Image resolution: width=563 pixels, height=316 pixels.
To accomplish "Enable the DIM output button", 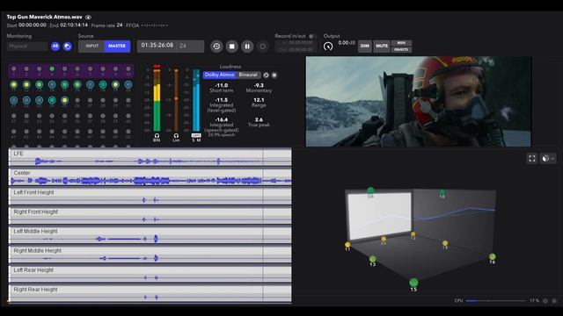I will [x=365, y=47].
